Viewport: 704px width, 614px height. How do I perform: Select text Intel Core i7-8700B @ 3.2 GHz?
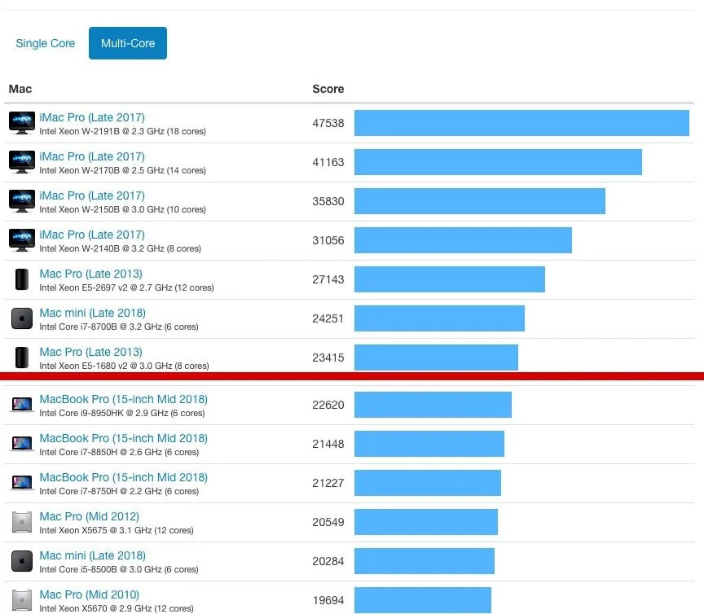[100, 327]
